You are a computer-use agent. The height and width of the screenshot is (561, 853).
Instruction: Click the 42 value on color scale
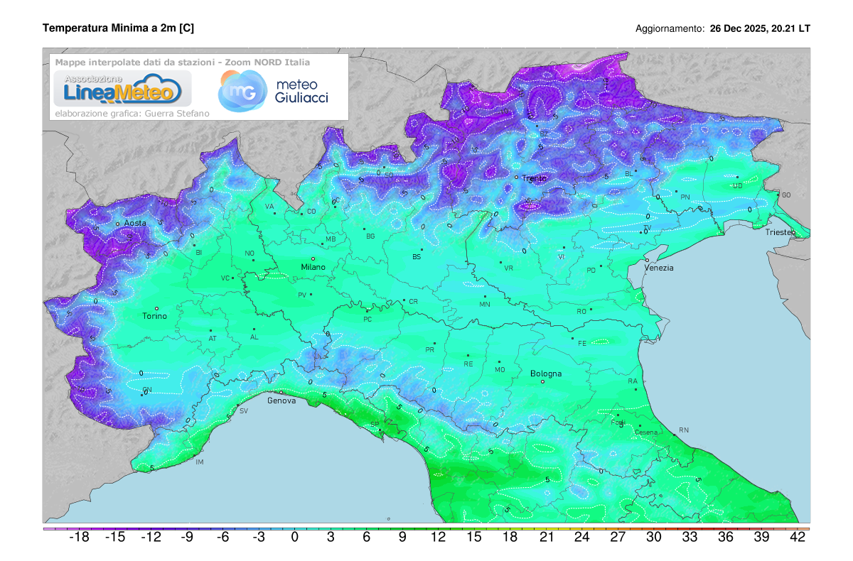point(798,538)
